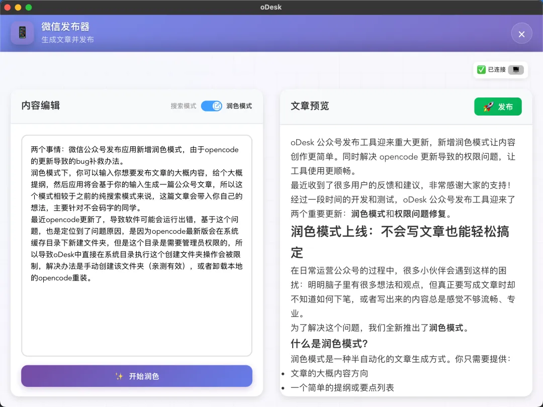Click the 已连接 status text
543x407 pixels.
[497, 69]
